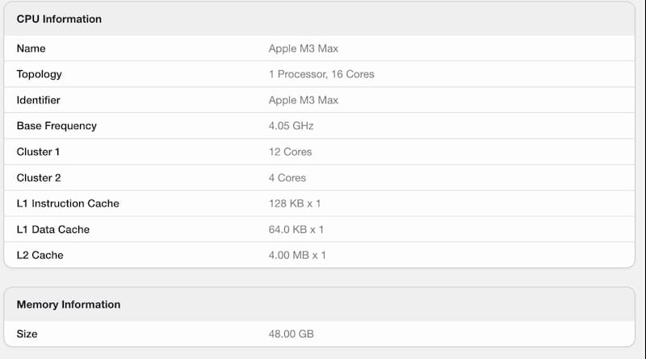The image size is (646, 359).
Task: Click the Memory Information header
Action: 69,305
